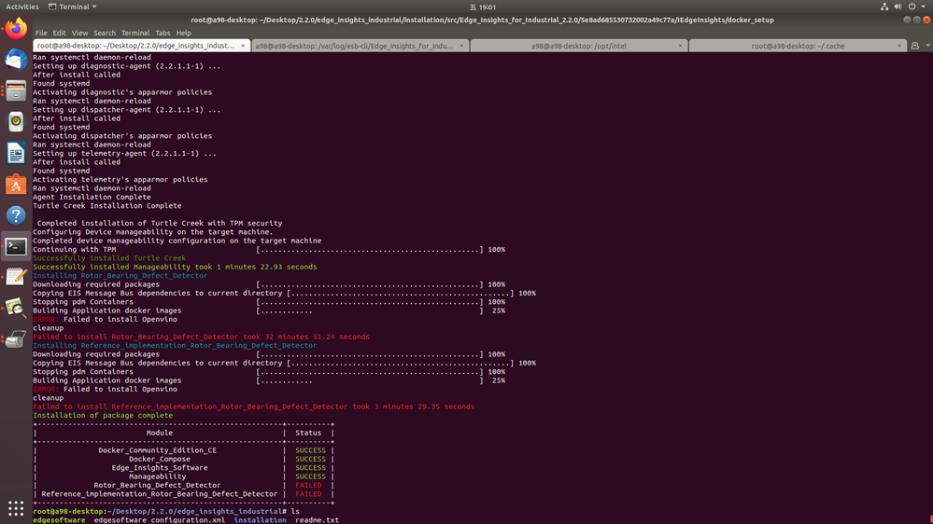Open Thunderbird Mail from the dock

(x=16, y=60)
